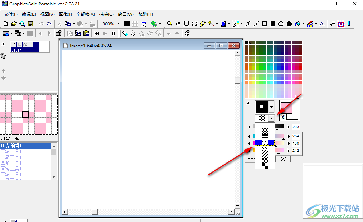363x222 pixels.
Task: Open the 全部帧(A) menu
Action: coord(85,14)
